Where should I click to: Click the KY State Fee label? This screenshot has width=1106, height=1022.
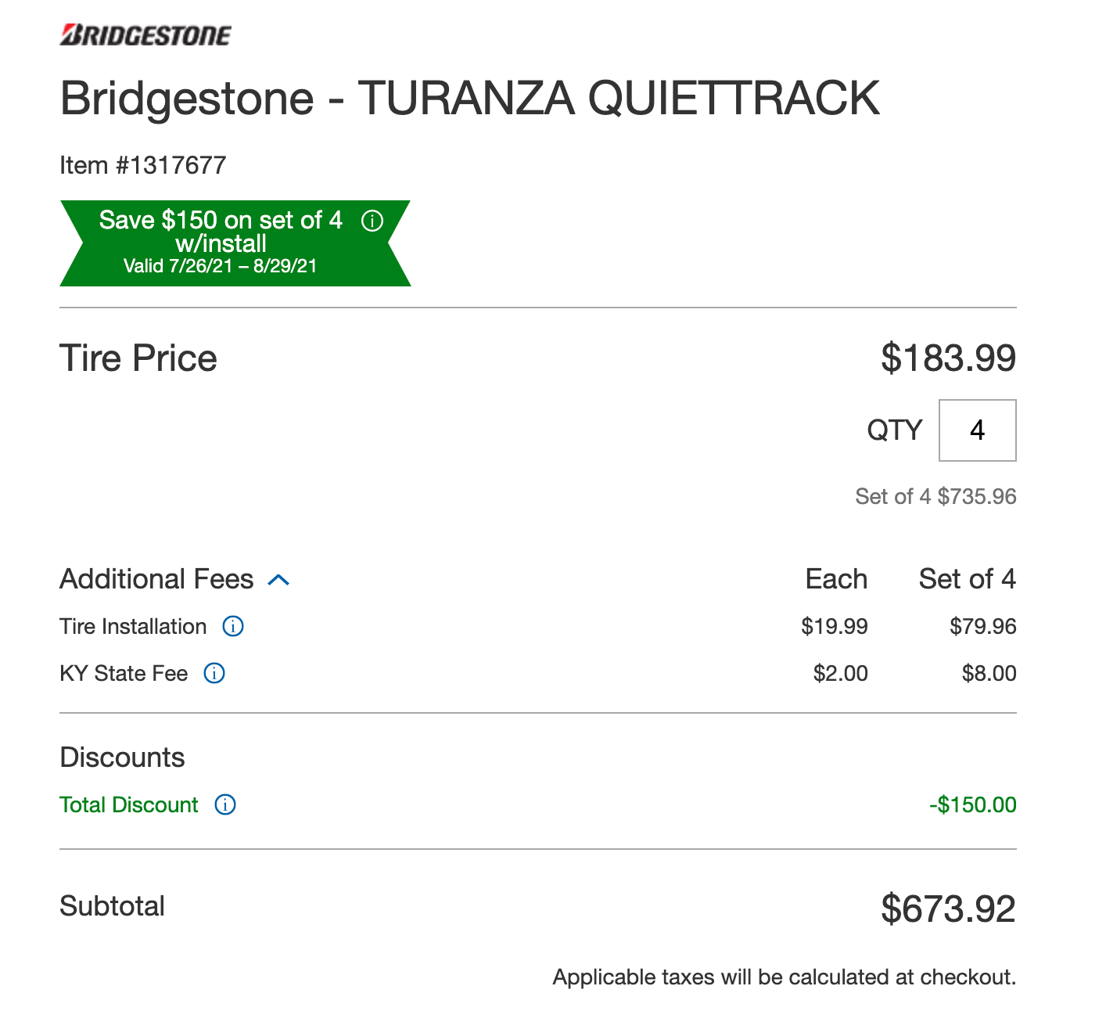[124, 673]
